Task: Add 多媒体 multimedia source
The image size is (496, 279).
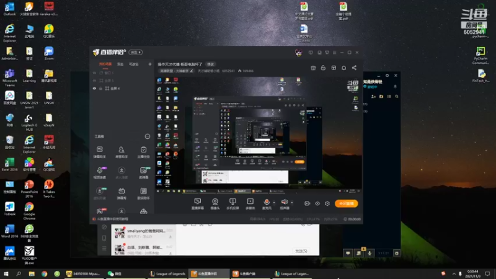Action: [250, 204]
